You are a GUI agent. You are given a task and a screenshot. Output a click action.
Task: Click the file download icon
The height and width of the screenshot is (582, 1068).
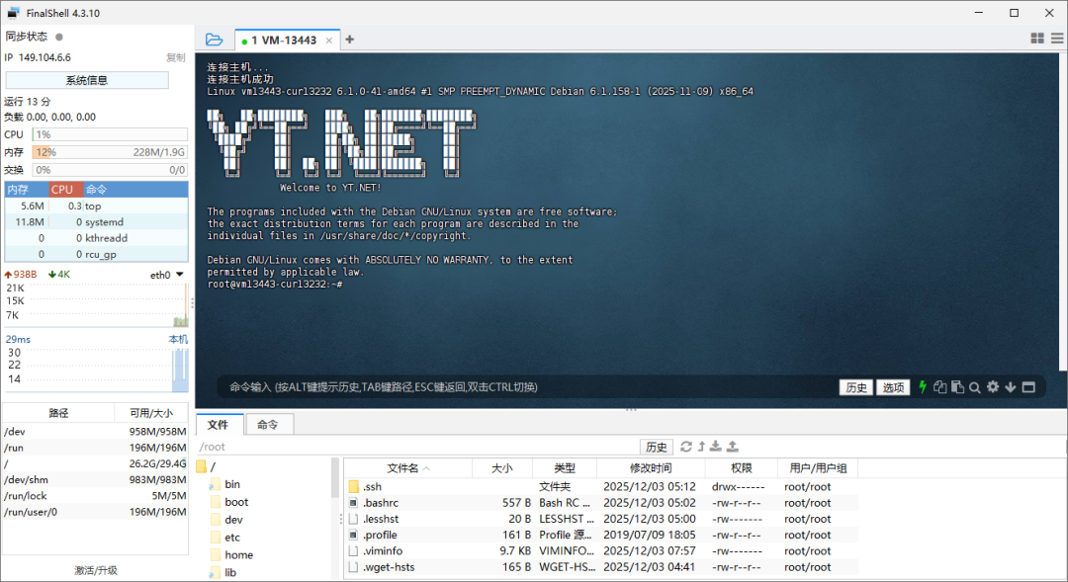pos(716,447)
